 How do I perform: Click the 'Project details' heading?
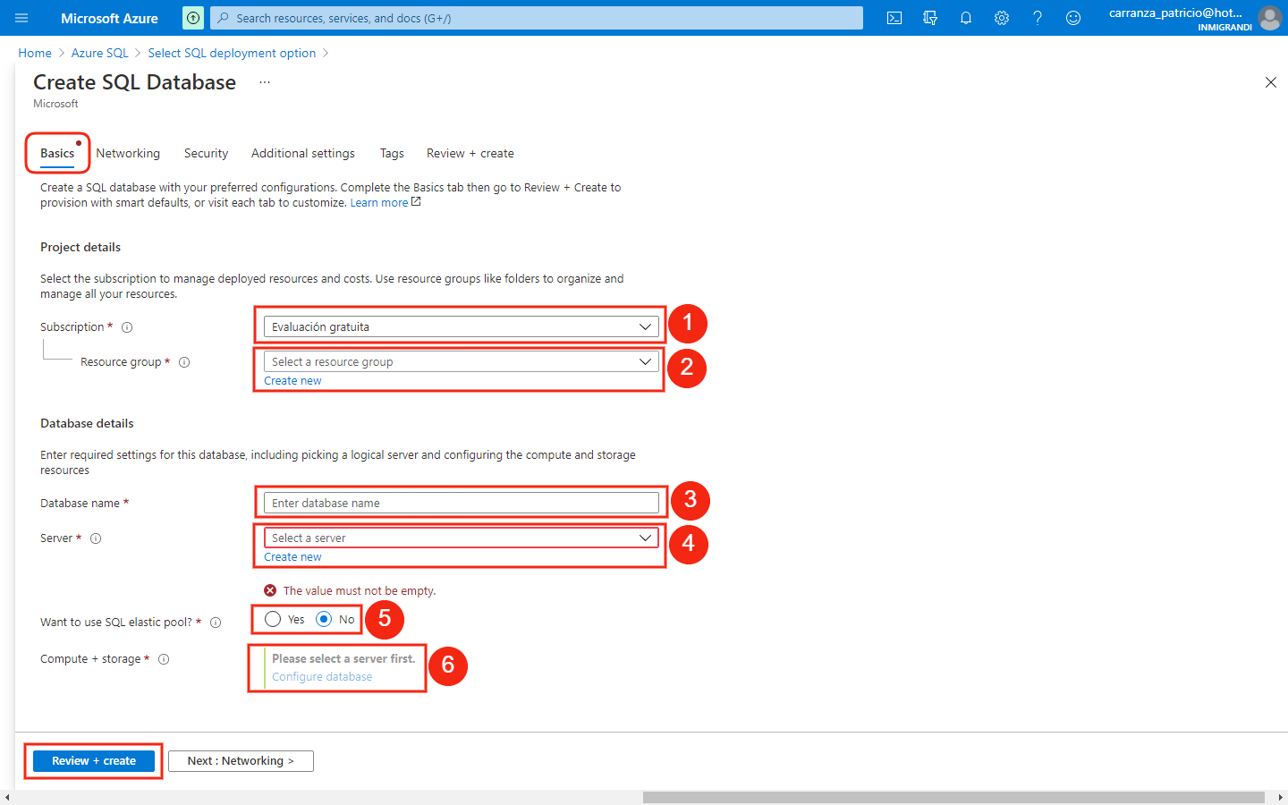(x=80, y=248)
